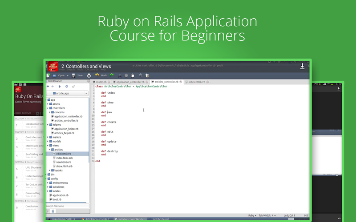
Task: Click the green Redo arrow icon
Action: pyautogui.click(x=112, y=75)
